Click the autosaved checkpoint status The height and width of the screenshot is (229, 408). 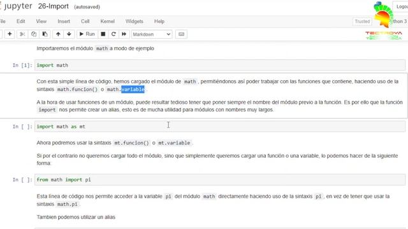[87, 7]
